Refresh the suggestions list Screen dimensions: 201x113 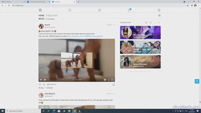point(151,23)
